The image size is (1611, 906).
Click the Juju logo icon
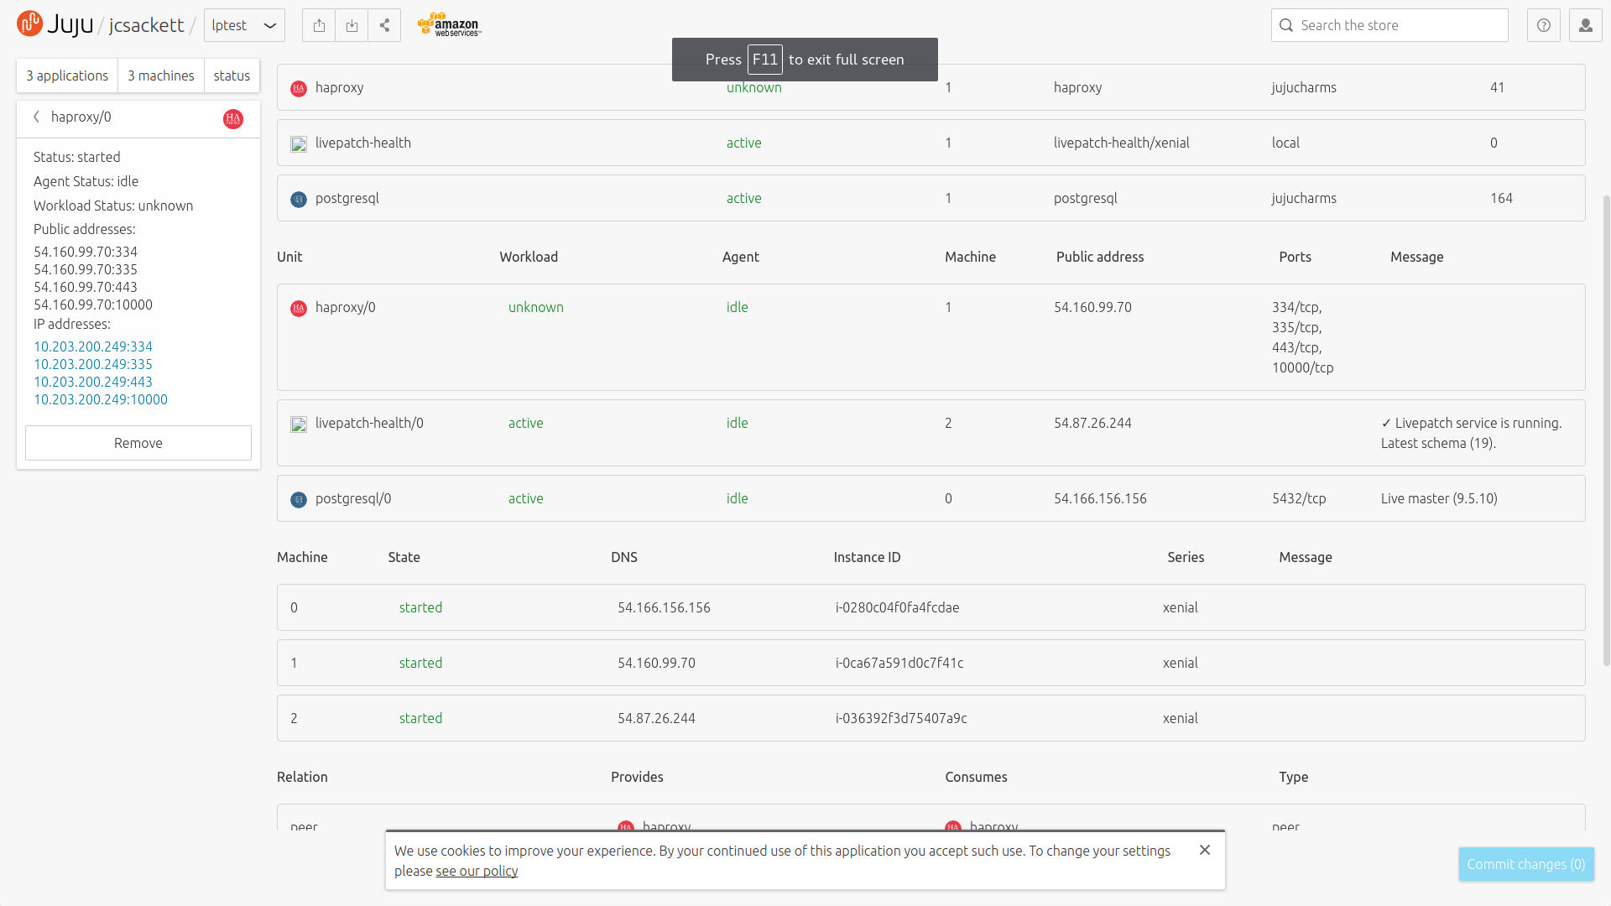coord(29,23)
